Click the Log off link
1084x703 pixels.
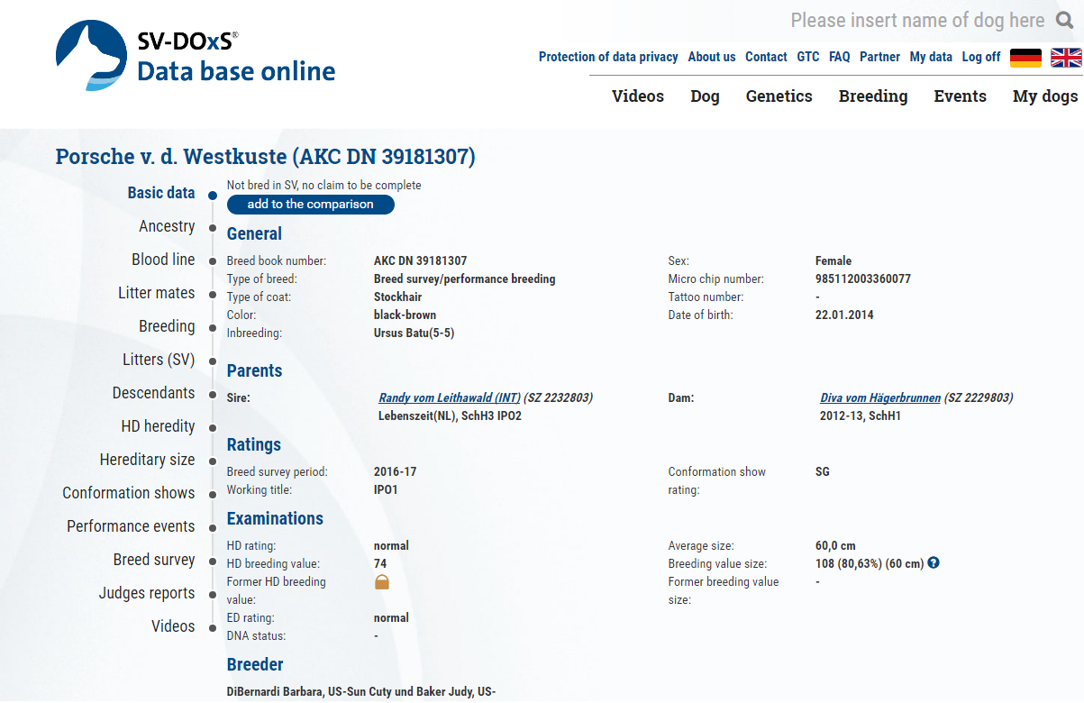[981, 57]
